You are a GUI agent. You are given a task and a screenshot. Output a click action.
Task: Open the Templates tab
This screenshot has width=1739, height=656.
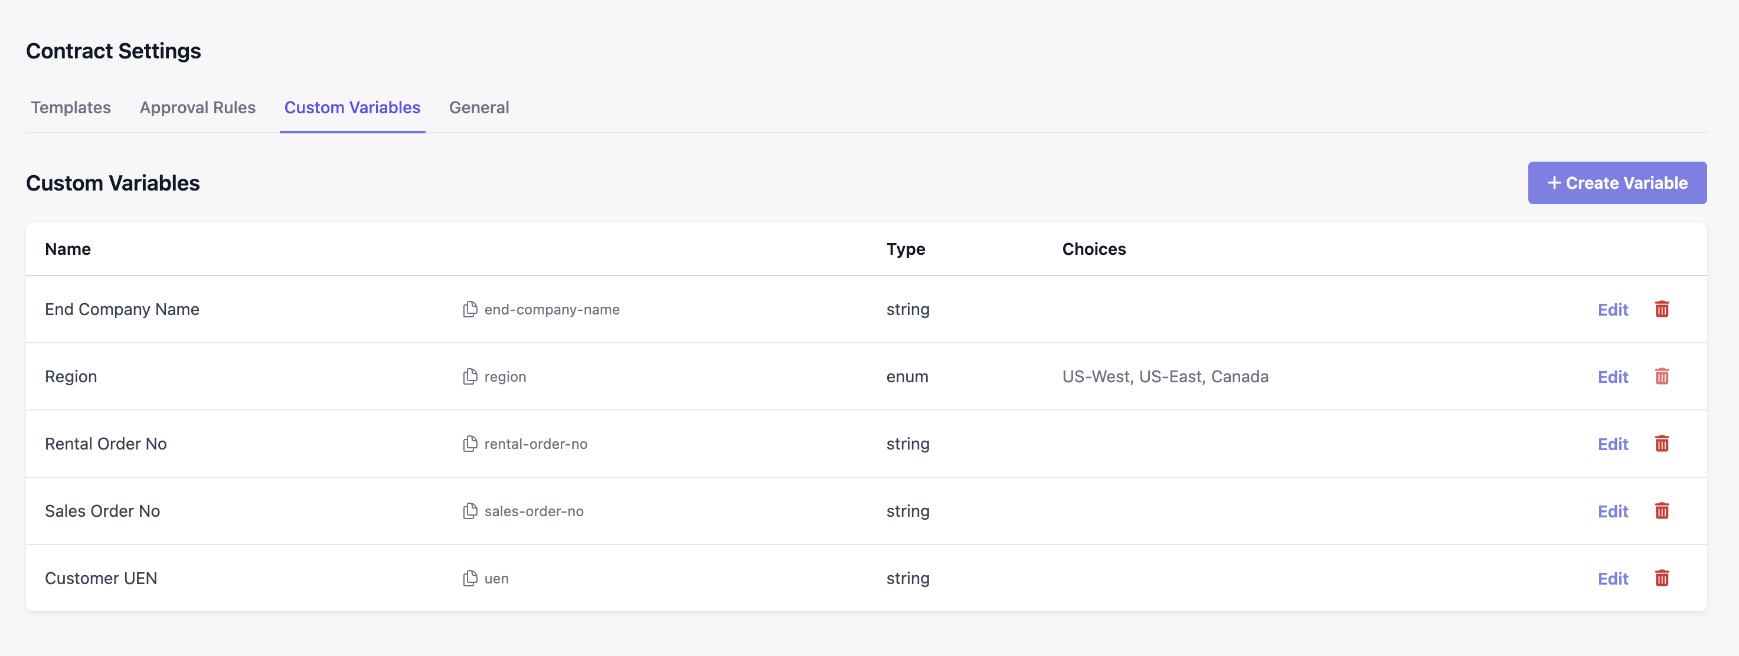(x=71, y=107)
